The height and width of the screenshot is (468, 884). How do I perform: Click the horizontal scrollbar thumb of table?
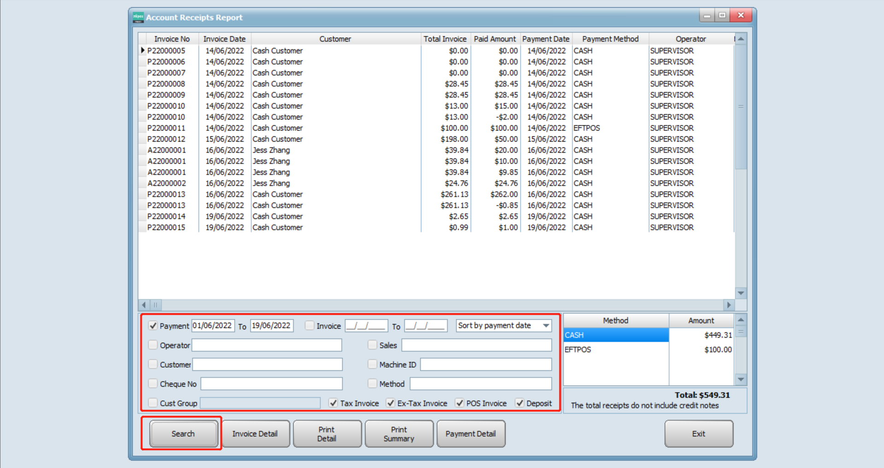tap(156, 305)
